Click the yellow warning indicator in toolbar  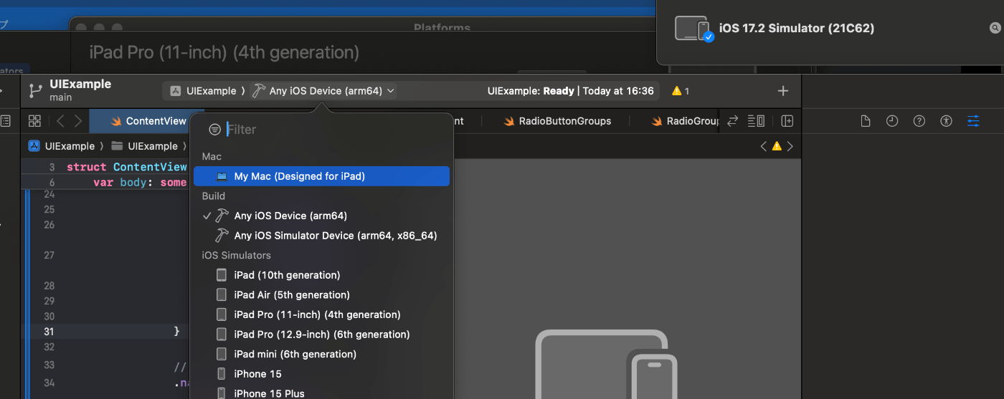pyautogui.click(x=680, y=91)
